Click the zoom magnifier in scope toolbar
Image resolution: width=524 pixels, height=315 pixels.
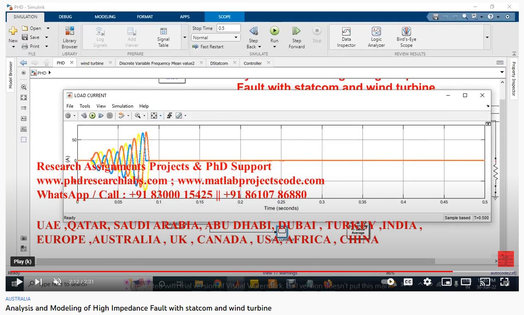[x=138, y=115]
